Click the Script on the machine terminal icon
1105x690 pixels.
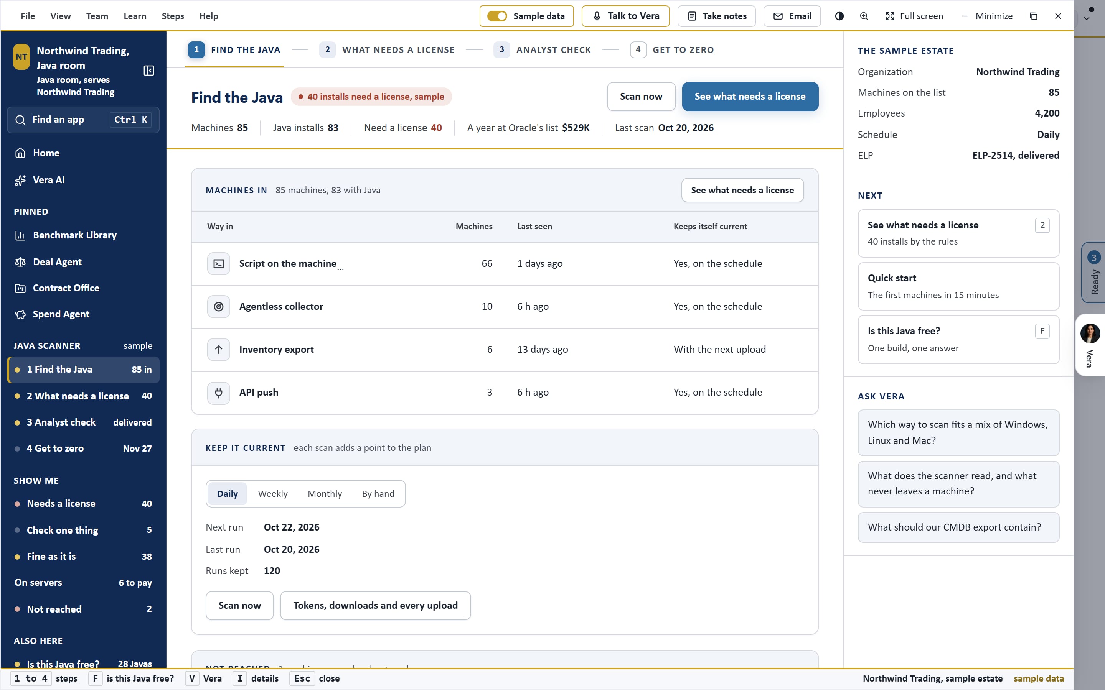click(x=219, y=264)
